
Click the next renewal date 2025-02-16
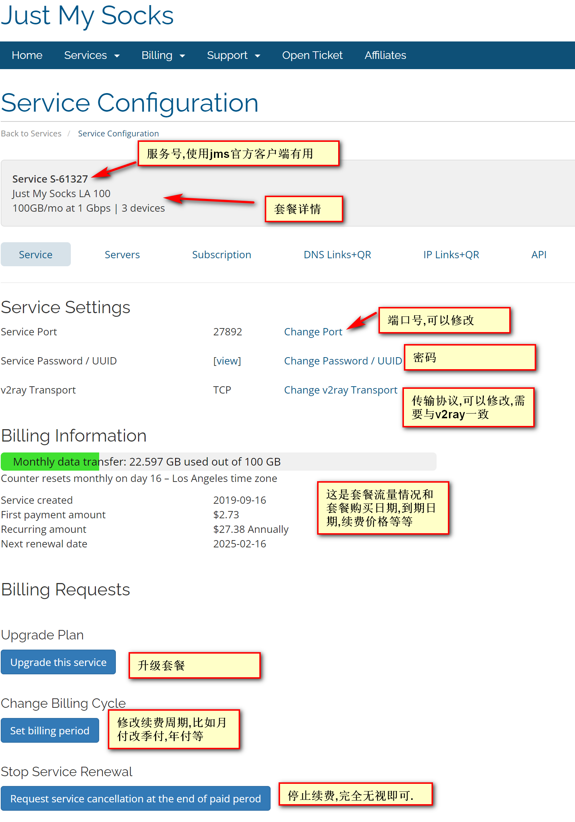tap(240, 544)
